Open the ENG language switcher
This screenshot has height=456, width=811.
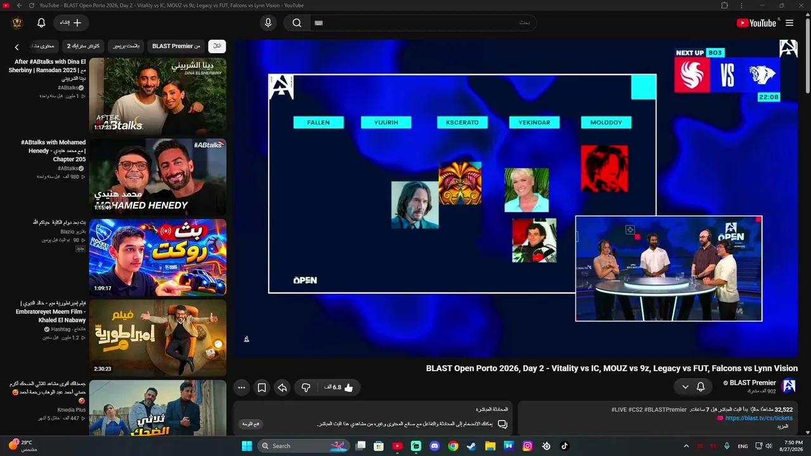743,446
